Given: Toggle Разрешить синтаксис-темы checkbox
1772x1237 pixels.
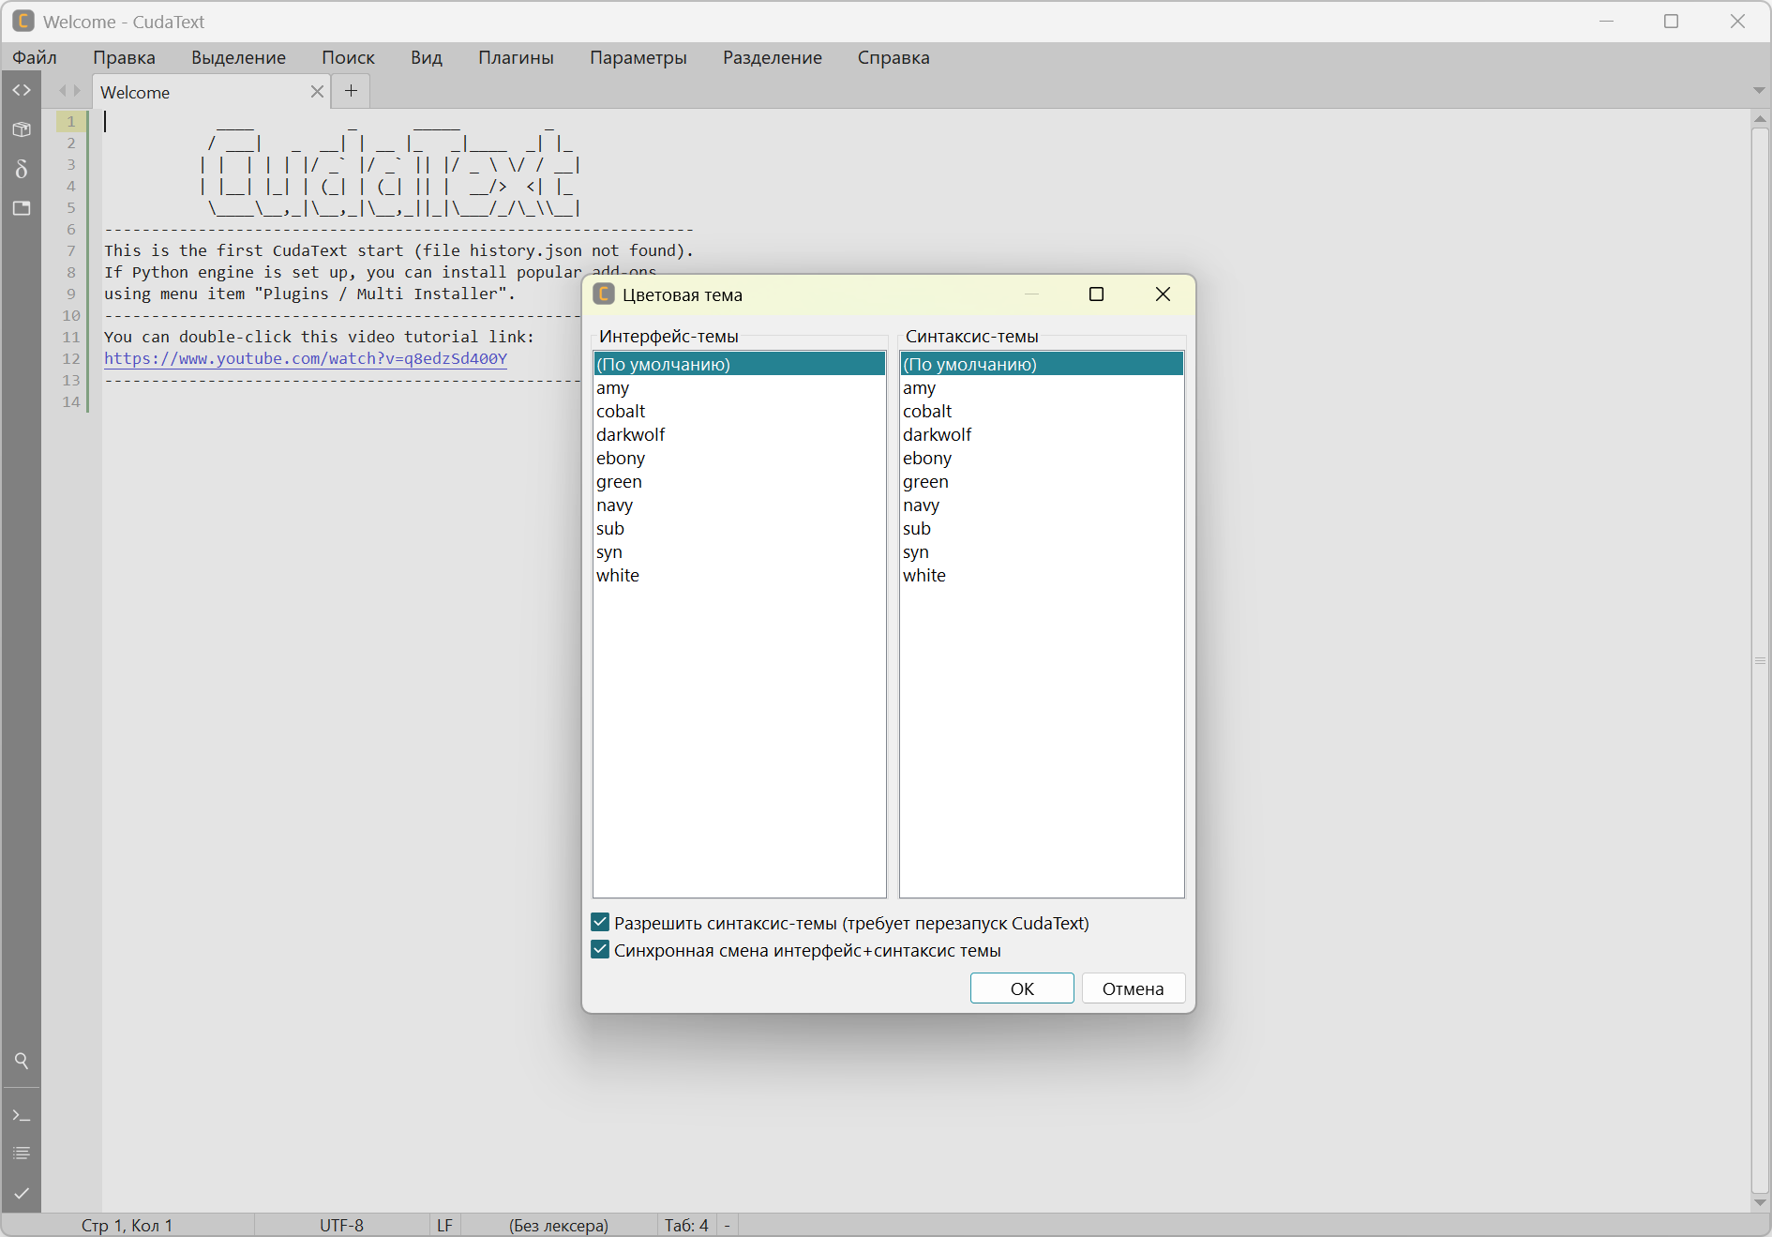Looking at the screenshot, I should [600, 923].
